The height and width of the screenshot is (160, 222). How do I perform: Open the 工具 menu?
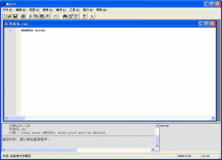coord(74,10)
